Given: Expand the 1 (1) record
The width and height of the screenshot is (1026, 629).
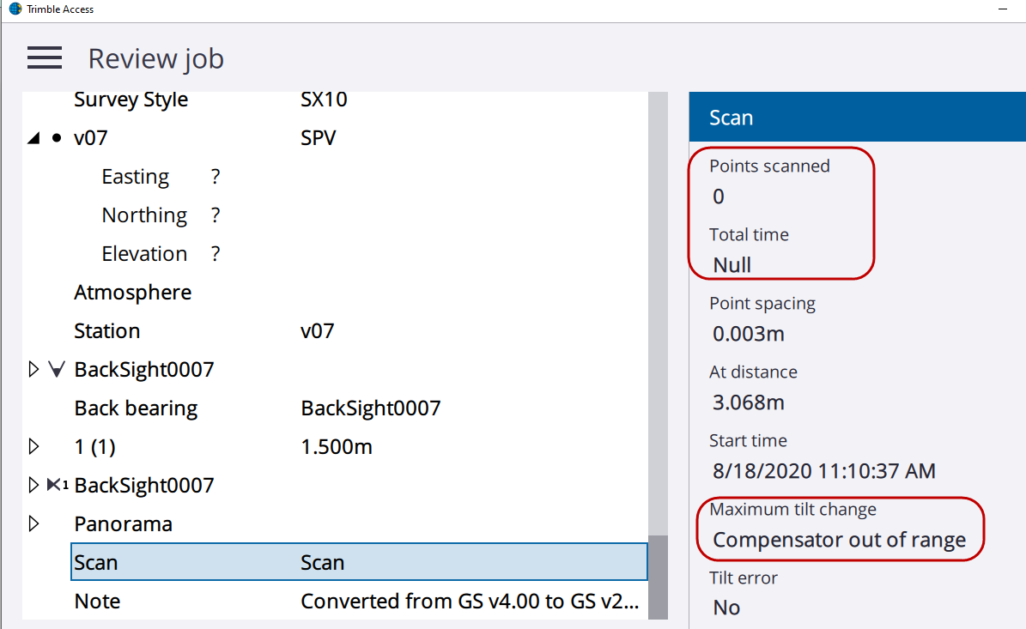Looking at the screenshot, I should coord(34,447).
